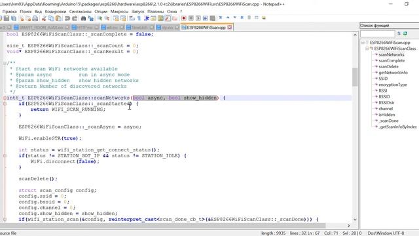Open the Replace dialog toolbar icon
Image resolution: width=419 pixels, height=236 pixels.
(90, 18)
